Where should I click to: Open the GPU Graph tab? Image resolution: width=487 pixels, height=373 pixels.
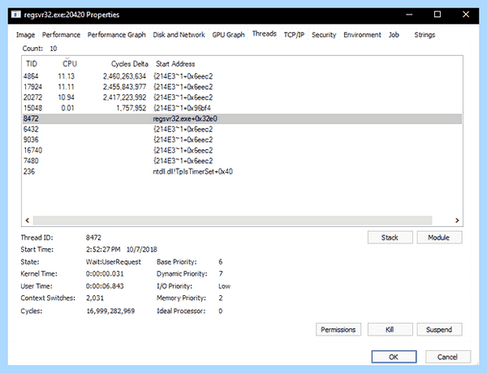[x=228, y=35]
